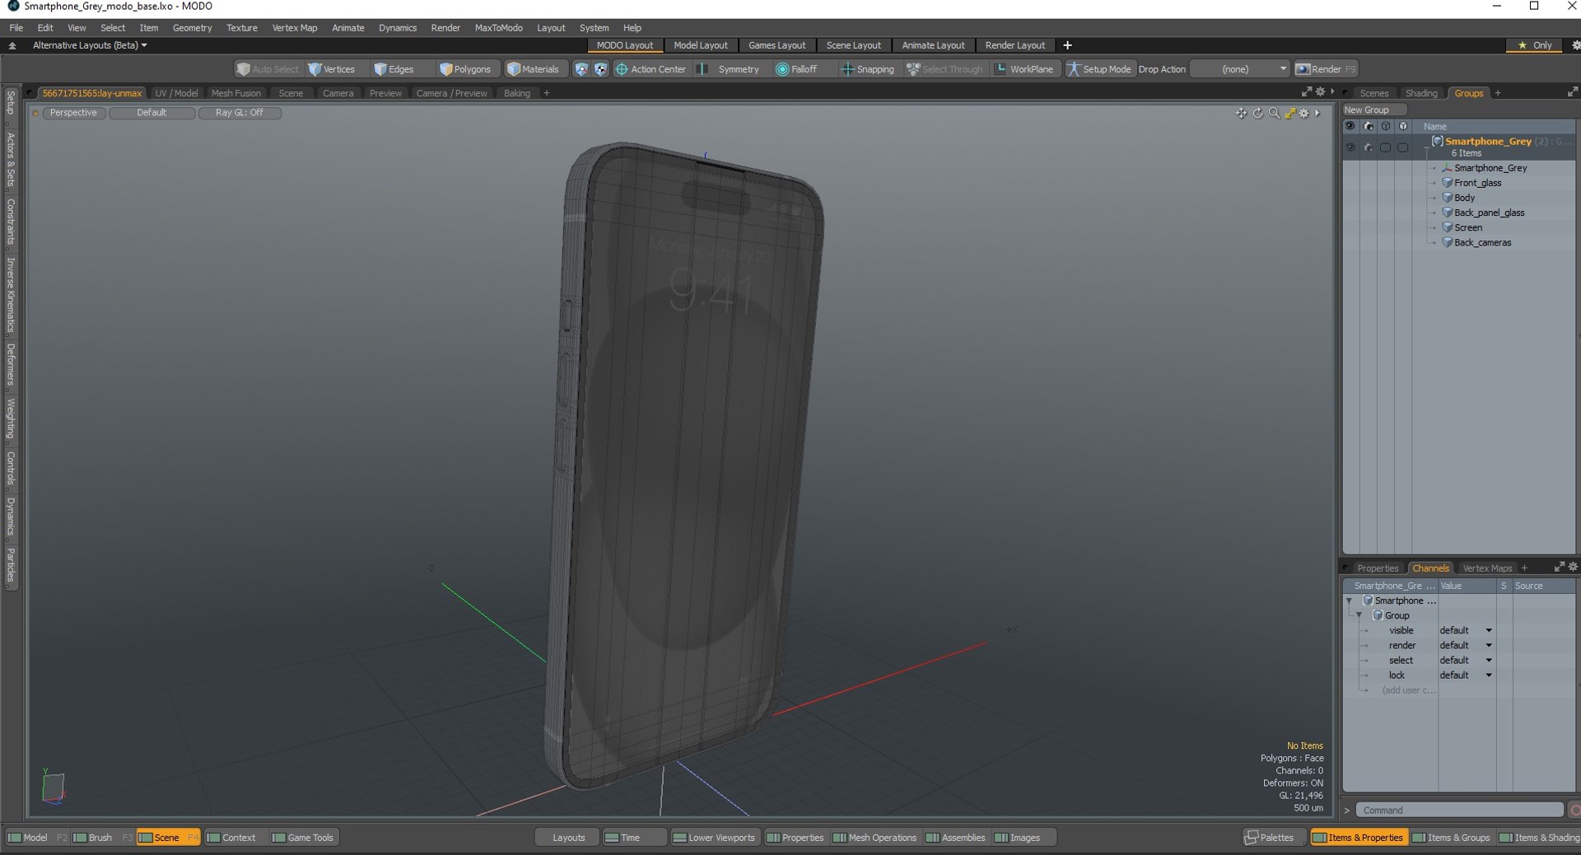Click the Mesh Operations button
The height and width of the screenshot is (855, 1581).
pos(874,838)
